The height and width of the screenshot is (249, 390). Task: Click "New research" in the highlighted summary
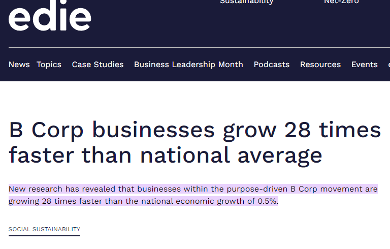(x=32, y=190)
